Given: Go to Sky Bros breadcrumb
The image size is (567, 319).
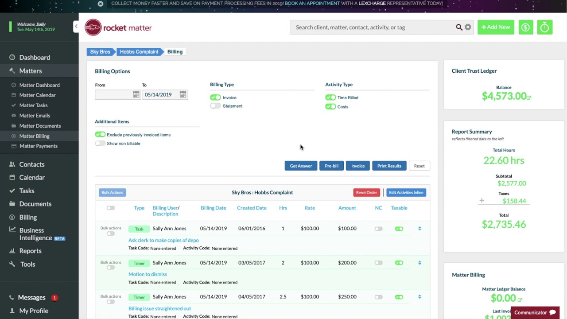Looking at the screenshot, I should pos(100,52).
